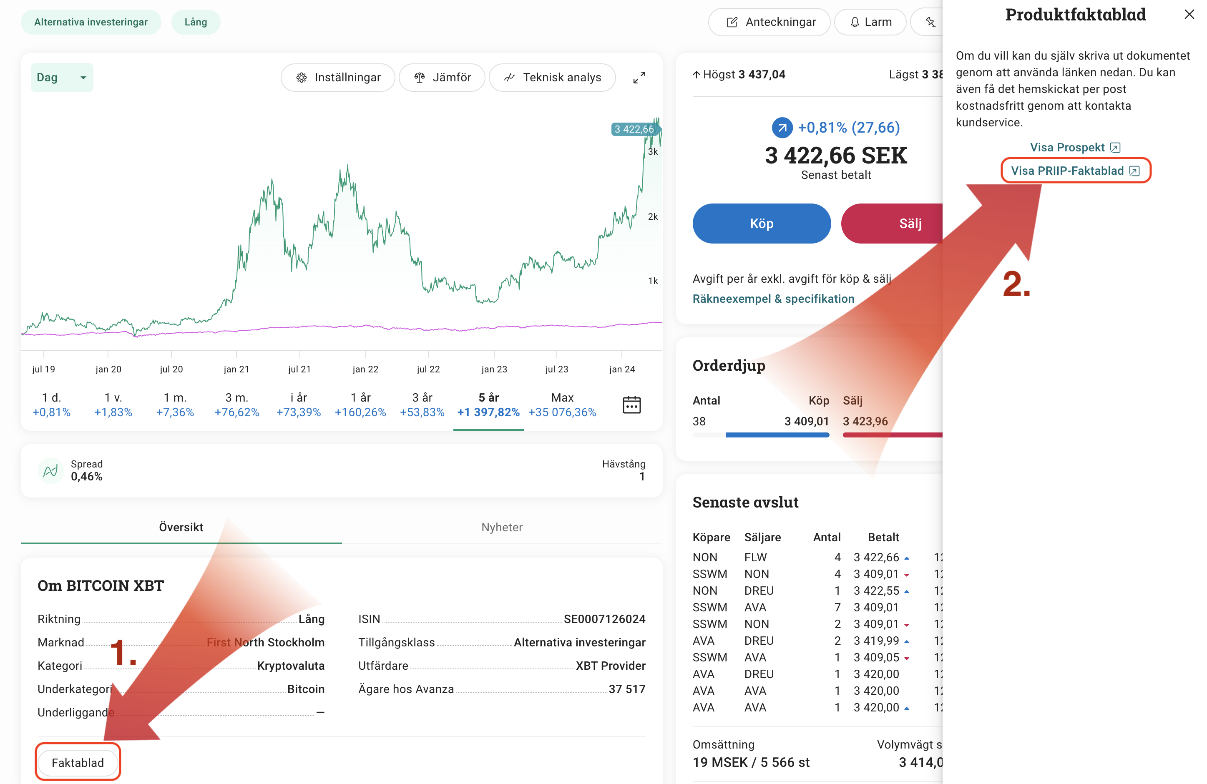1207x784 pixels.
Task: Click the Faktablad button
Action: (78, 763)
